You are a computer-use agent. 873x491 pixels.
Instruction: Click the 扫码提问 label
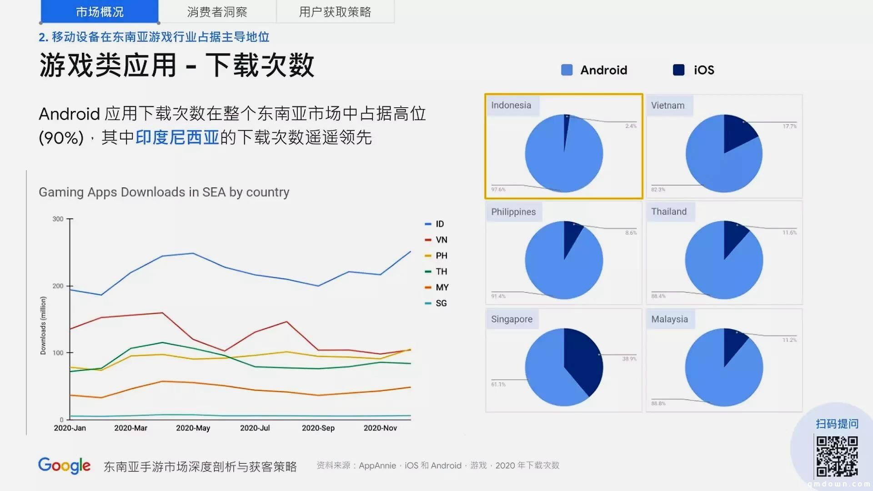837,424
